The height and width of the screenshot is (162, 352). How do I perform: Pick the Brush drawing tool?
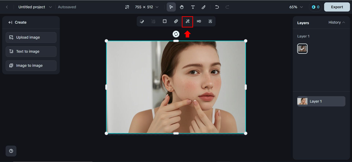[x=204, y=7]
